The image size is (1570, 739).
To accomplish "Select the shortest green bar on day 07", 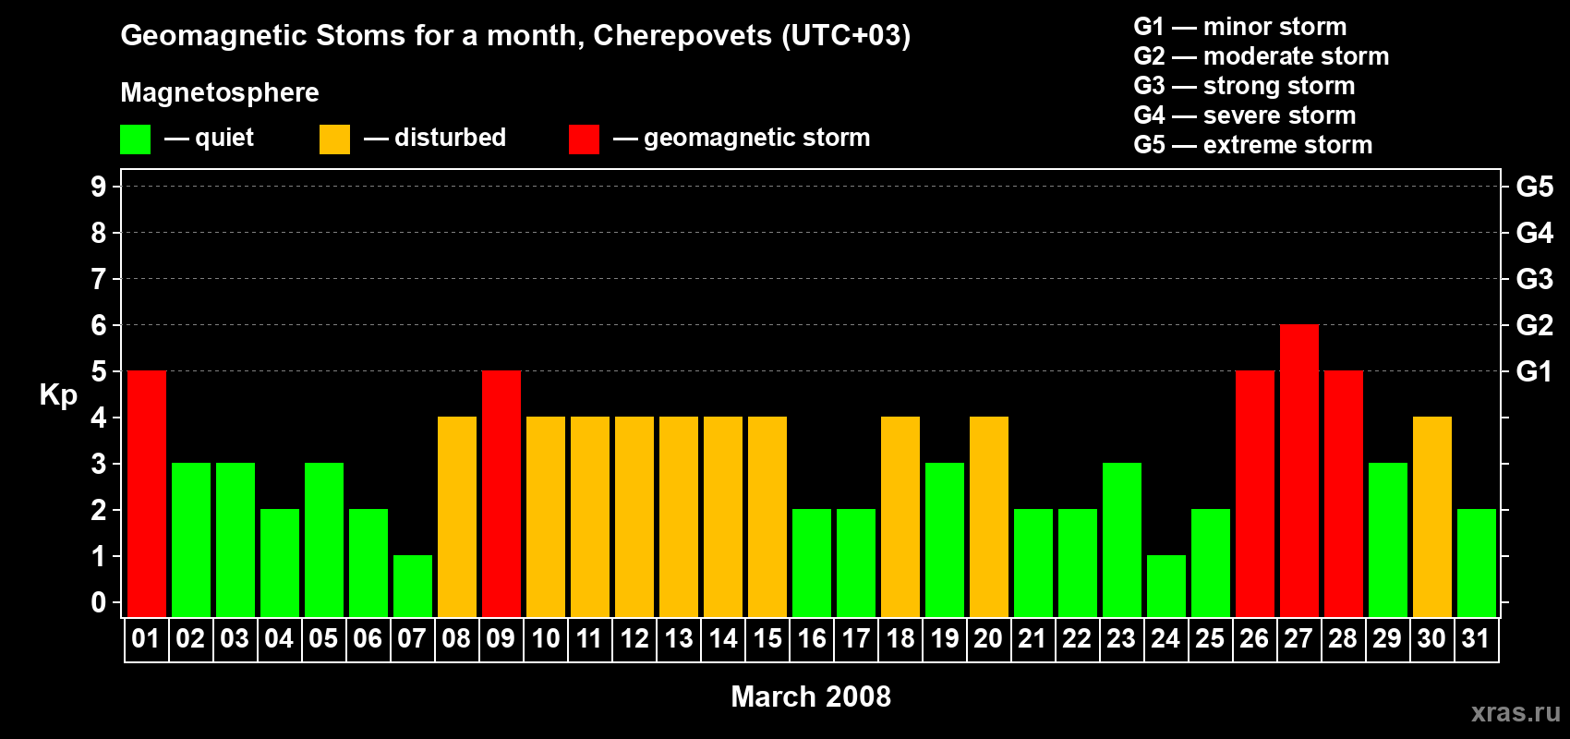I will click(413, 586).
